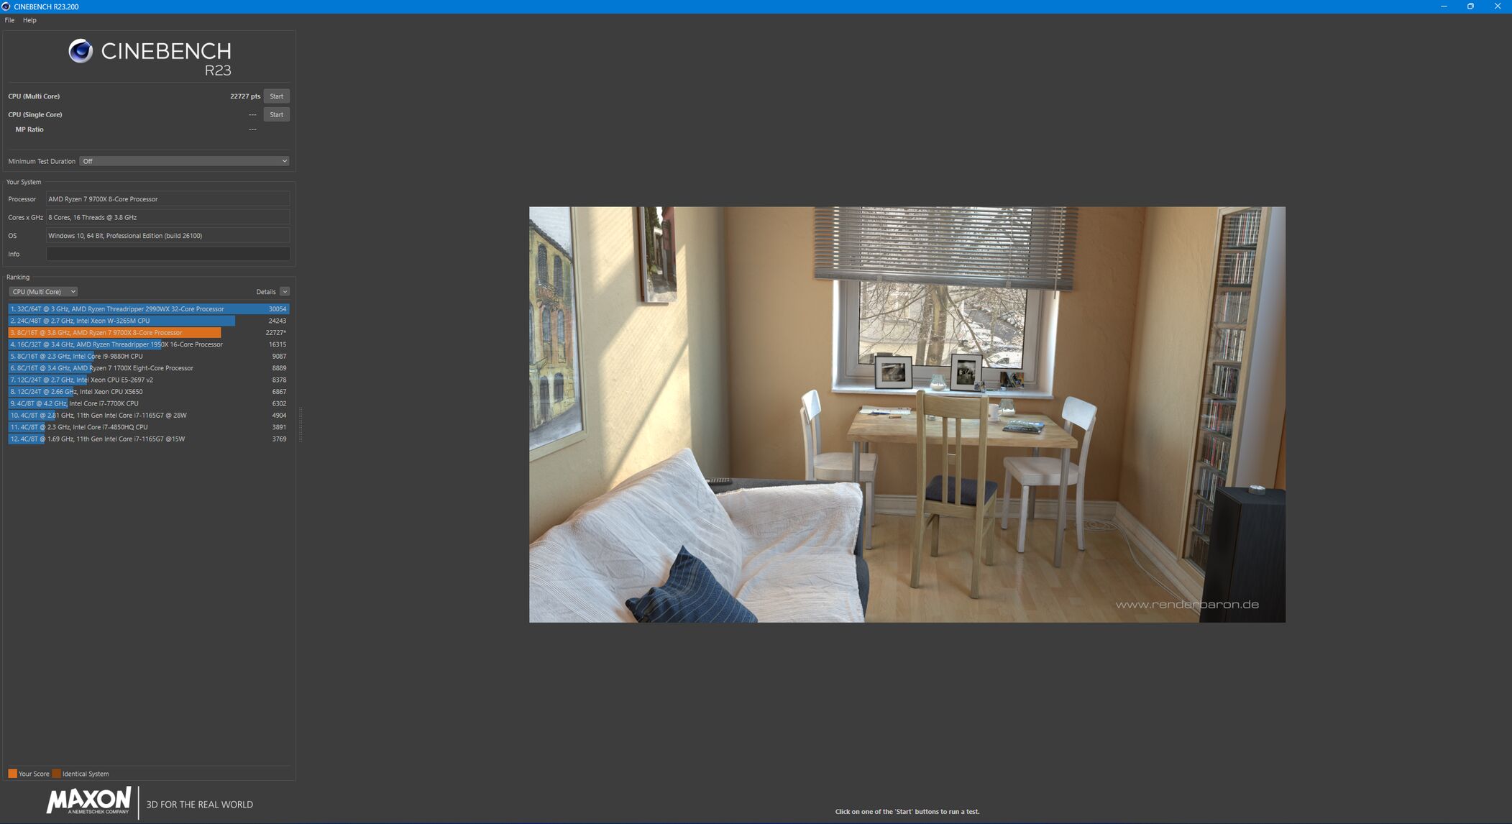Open the CPU (Multi Core) ranking dropdown
This screenshot has width=1512, height=824.
click(43, 292)
